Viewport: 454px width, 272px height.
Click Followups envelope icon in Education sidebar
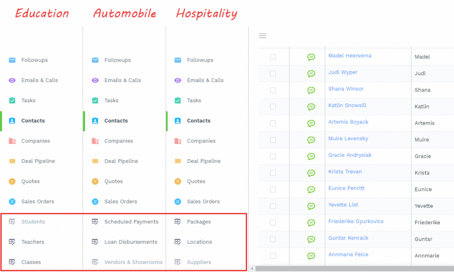point(12,60)
